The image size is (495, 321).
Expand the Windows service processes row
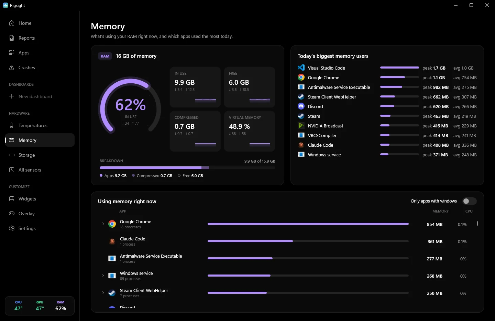[x=103, y=276]
